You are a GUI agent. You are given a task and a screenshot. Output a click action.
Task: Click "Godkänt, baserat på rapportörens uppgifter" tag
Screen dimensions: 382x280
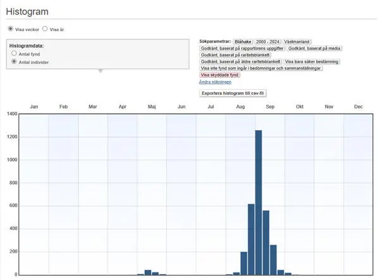click(x=242, y=48)
